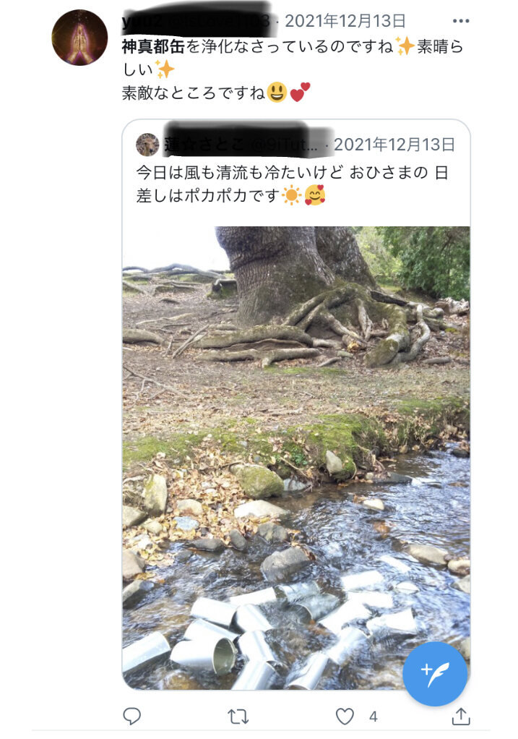Compose a new tweet with the blue feather button
The image size is (518, 739).
435,673
